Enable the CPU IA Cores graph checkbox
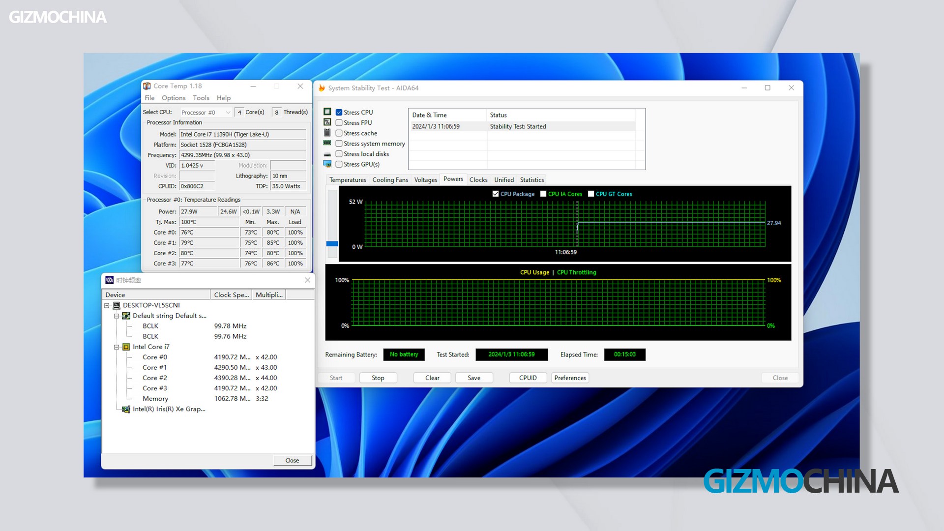Screen dimensions: 944x531 pyautogui.click(x=543, y=194)
